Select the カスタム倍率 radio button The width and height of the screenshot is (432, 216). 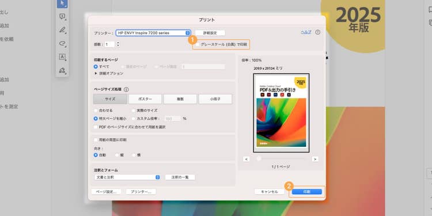tap(134, 119)
